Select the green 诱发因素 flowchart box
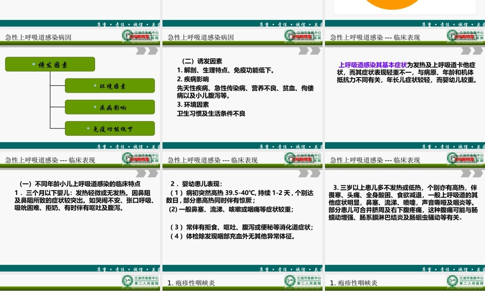485x291 pixels. (49, 64)
